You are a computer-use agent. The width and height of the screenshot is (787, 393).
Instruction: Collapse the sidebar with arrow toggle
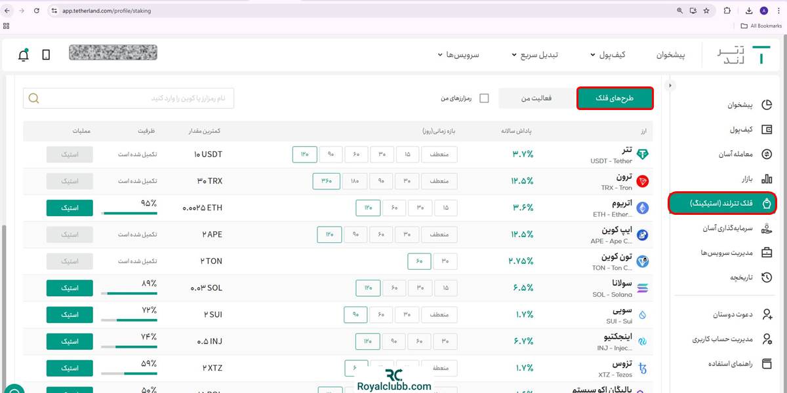[x=670, y=85]
